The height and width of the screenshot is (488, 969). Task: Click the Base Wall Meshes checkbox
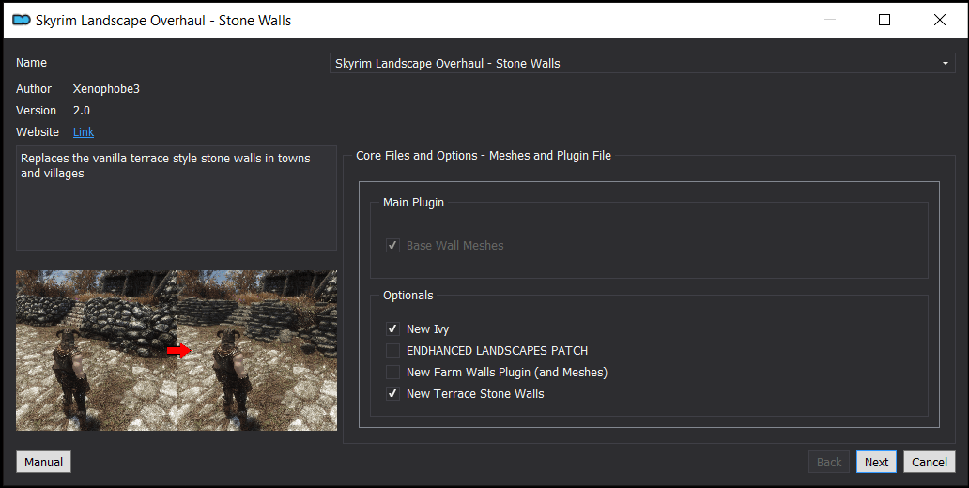392,245
